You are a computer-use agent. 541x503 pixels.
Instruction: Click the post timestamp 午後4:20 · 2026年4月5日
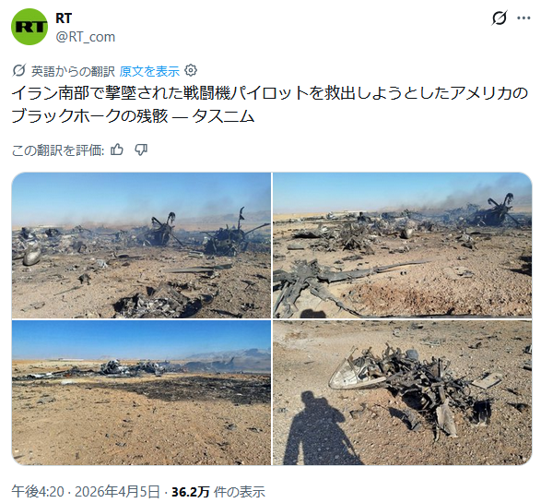coord(86,491)
